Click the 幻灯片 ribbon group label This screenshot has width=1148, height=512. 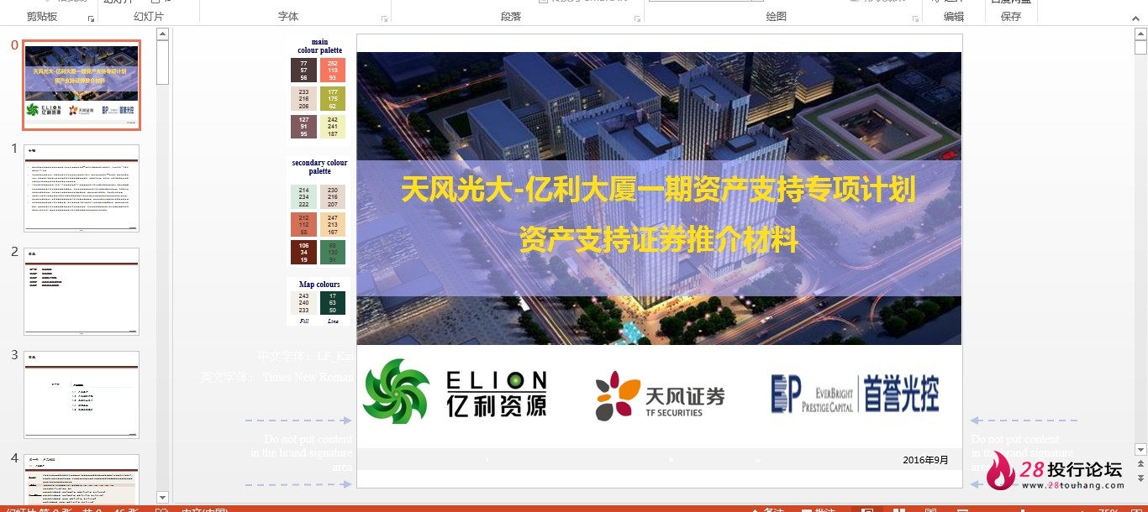pyautogui.click(x=149, y=17)
